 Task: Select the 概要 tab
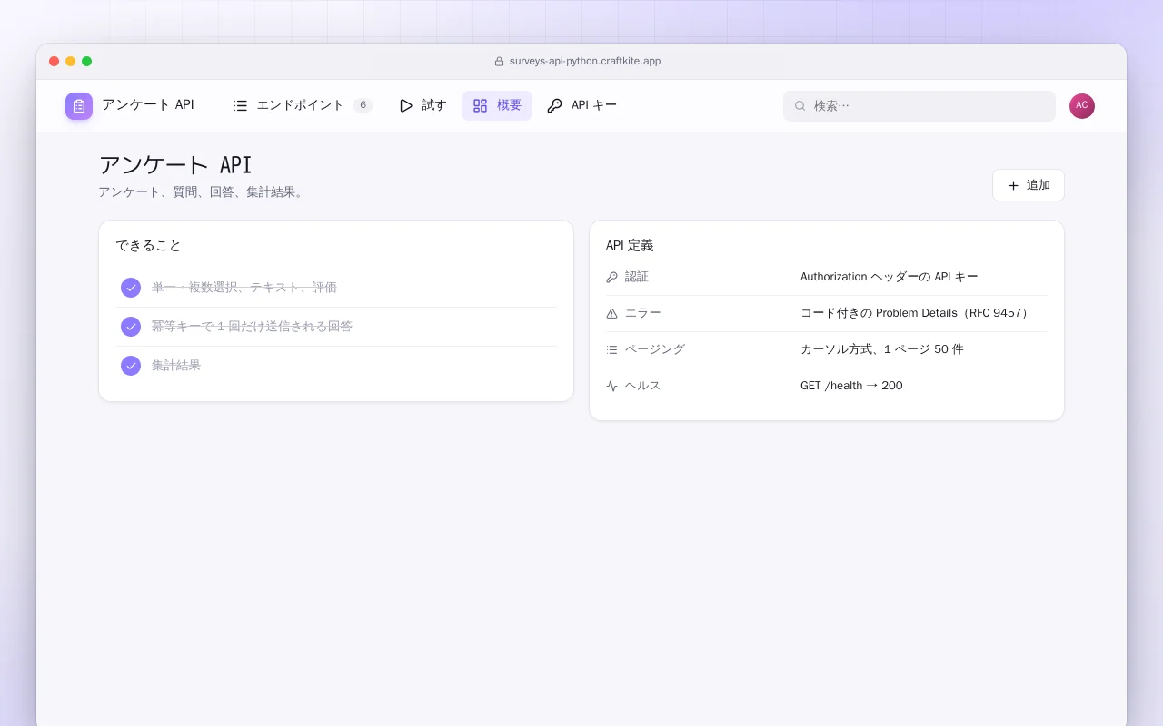[497, 105]
